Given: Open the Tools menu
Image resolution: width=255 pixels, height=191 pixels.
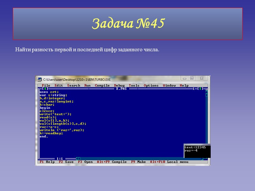Looking at the screenshot, I should coord(134,85).
